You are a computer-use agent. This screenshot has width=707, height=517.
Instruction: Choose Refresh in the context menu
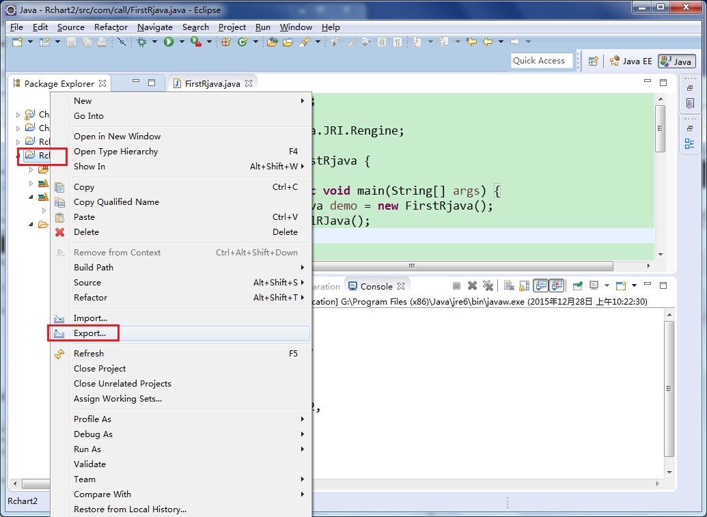coord(180,353)
